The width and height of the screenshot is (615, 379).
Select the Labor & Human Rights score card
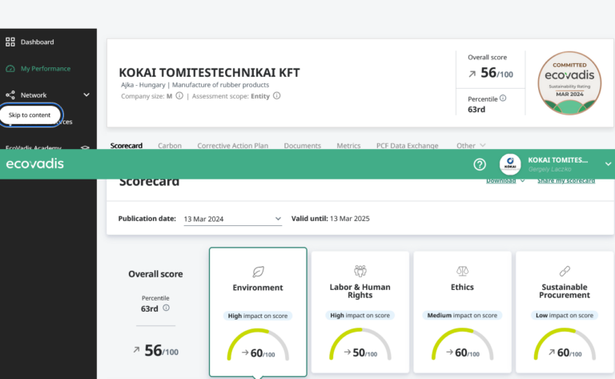[360, 312]
